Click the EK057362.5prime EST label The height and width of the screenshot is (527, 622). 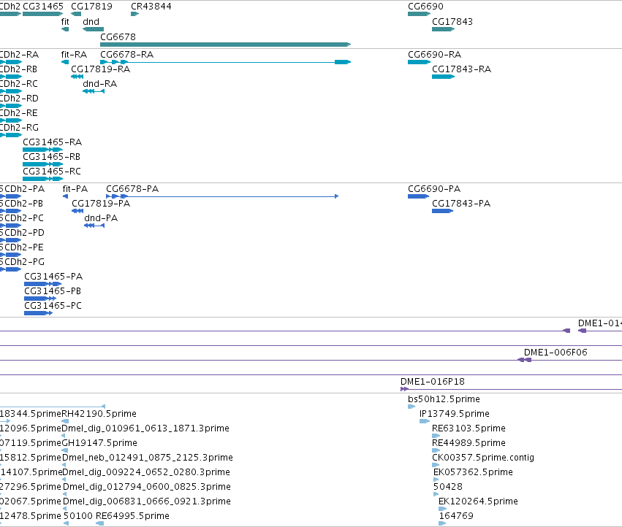pyautogui.click(x=473, y=472)
